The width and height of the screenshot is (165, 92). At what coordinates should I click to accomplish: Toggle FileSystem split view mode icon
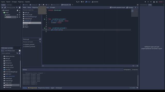[x=20, y=51]
